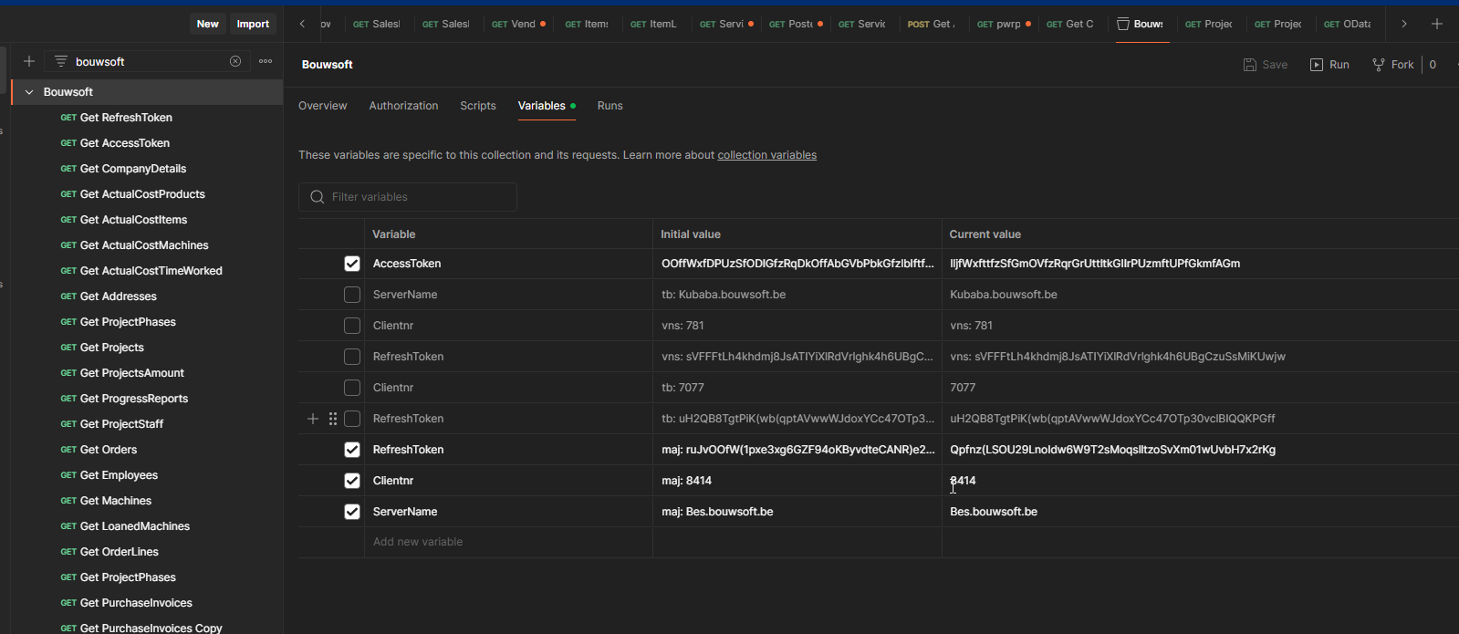The width and height of the screenshot is (1459, 634).
Task: Enable the Kubaba ServerName variable
Action: pyautogui.click(x=352, y=295)
